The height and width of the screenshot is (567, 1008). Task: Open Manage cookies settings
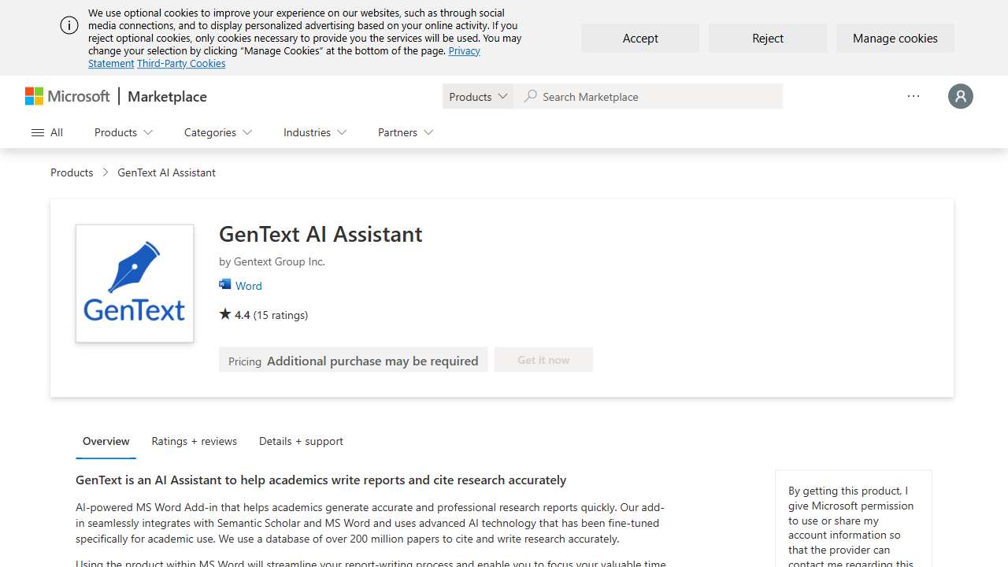[895, 38]
